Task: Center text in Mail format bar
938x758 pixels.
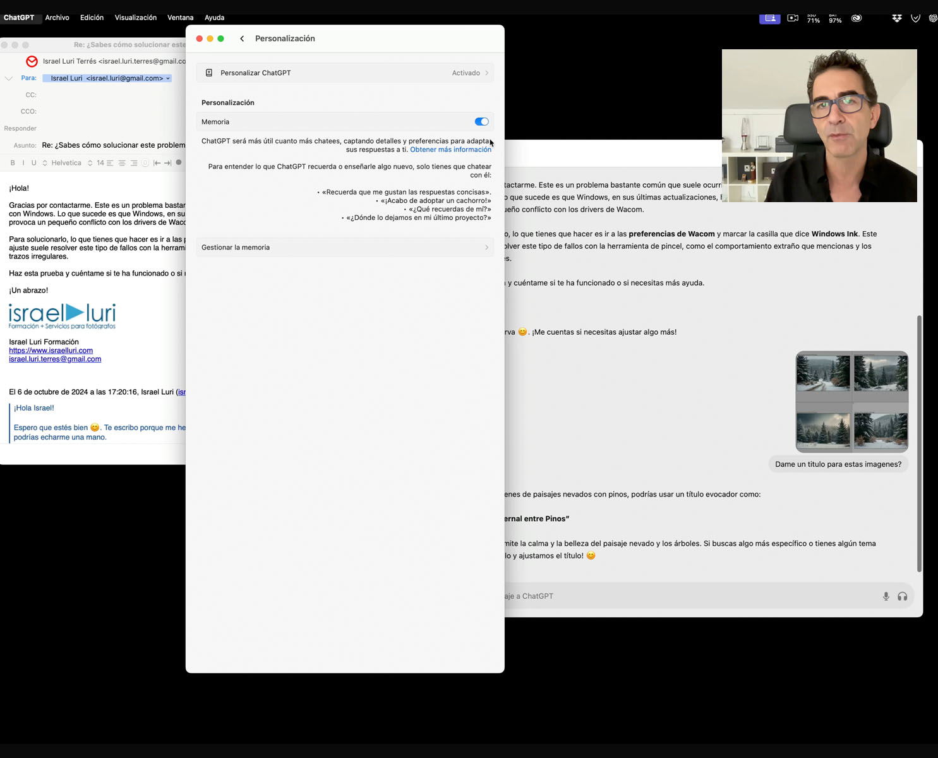Action: click(122, 163)
